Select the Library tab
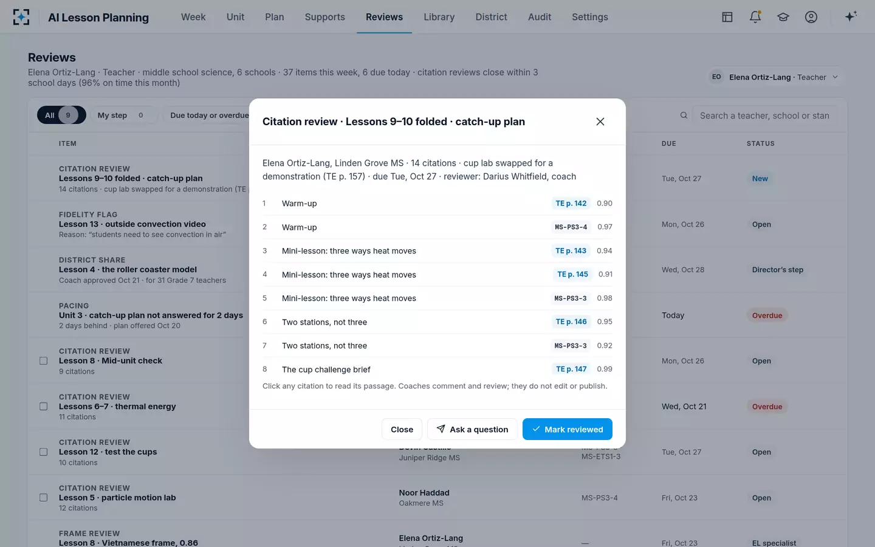 tap(439, 17)
